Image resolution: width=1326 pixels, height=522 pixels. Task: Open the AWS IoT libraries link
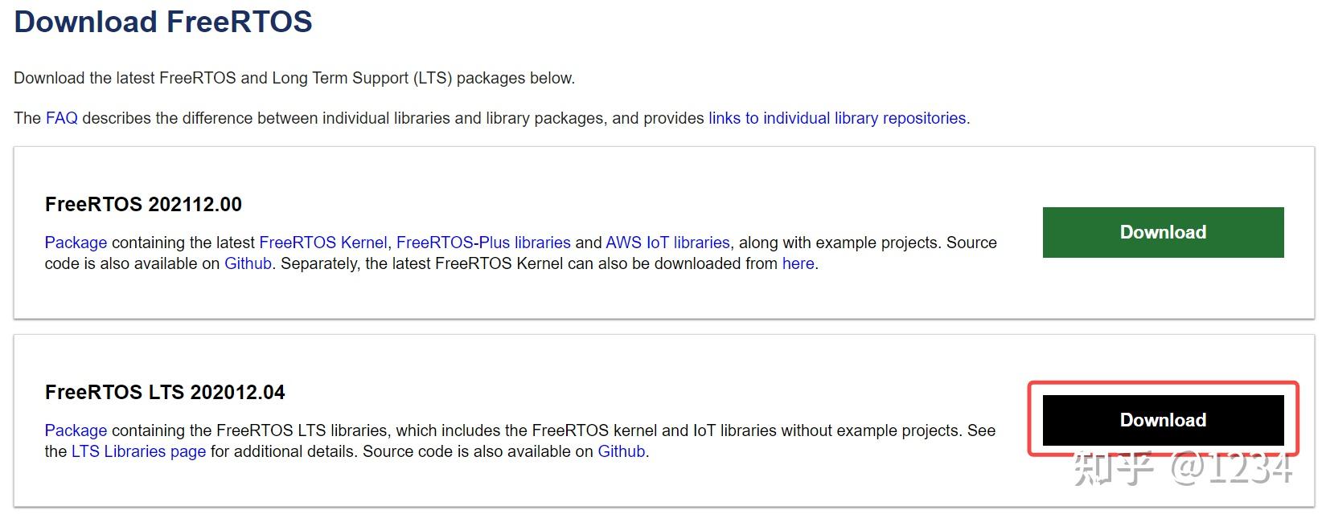tap(667, 242)
